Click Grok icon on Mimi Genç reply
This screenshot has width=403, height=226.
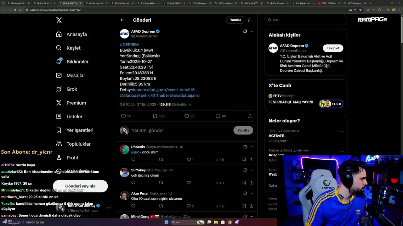pyautogui.click(x=245, y=217)
